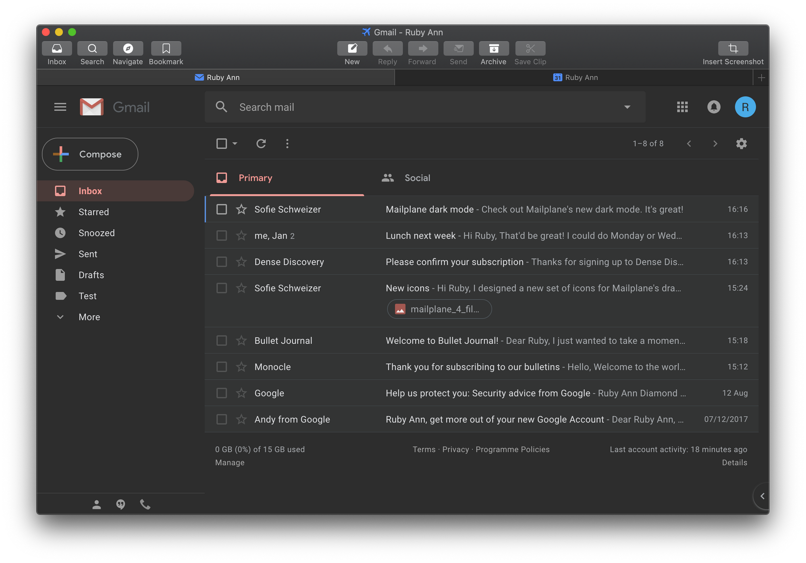This screenshot has height=563, width=806.
Task: Open the Hangouts chat icon
Action: pyautogui.click(x=120, y=505)
